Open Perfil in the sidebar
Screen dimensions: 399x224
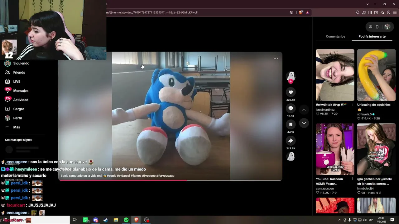[x=13, y=118]
